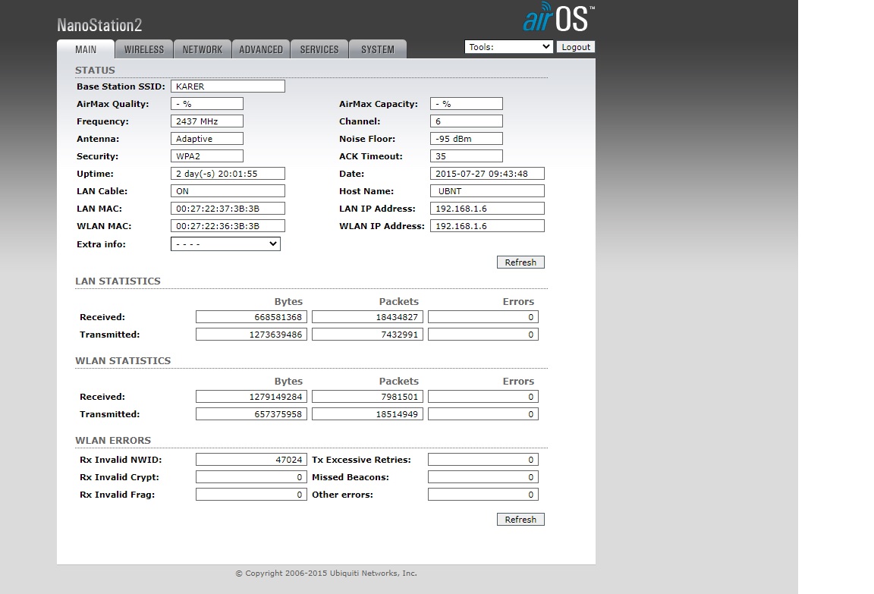Click the Rx Invalid Crypt field

click(251, 477)
